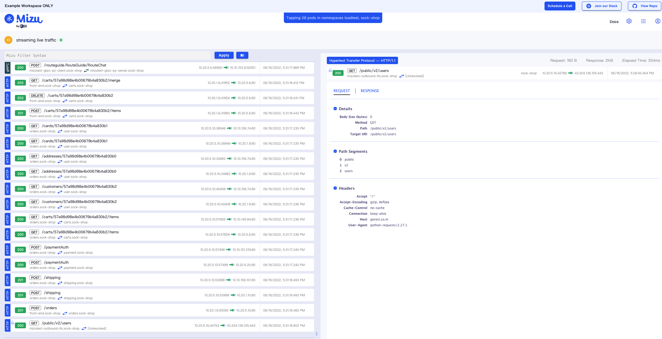Open the user account icon
The image size is (662, 339).
(x=658, y=21)
